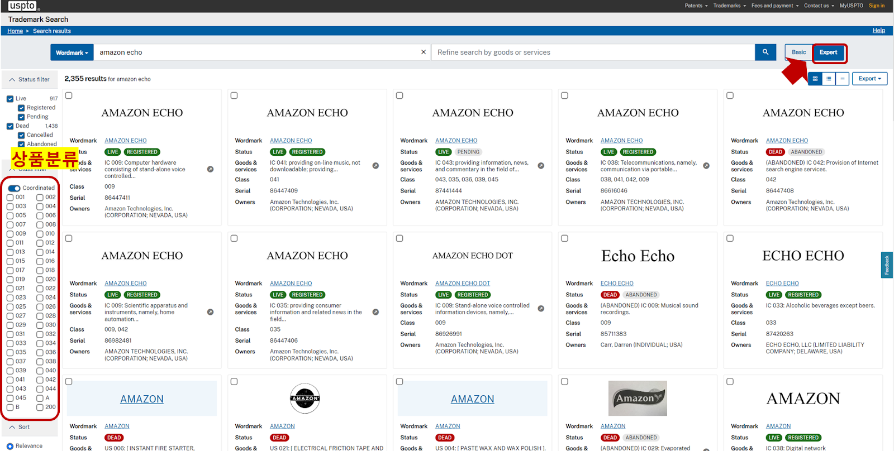The image size is (894, 451).
Task: Uncheck the Cancelled status filter
Action: point(21,135)
